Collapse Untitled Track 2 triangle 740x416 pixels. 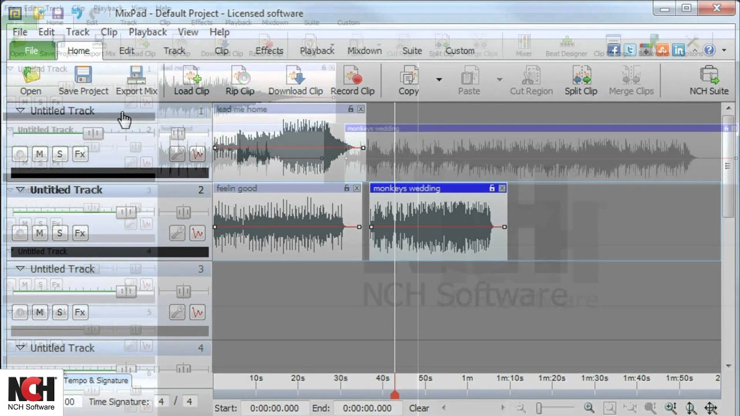20,190
